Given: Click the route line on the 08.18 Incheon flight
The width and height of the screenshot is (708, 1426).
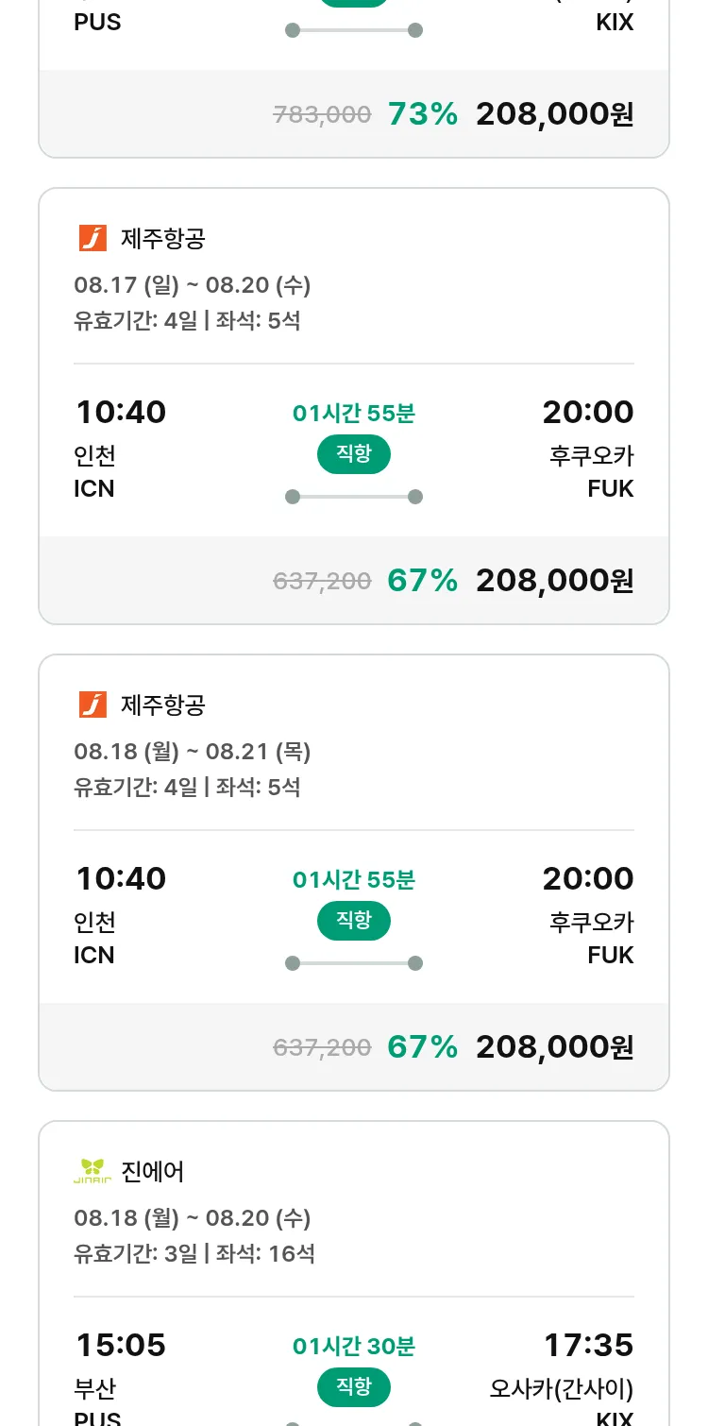Looking at the screenshot, I should (354, 963).
